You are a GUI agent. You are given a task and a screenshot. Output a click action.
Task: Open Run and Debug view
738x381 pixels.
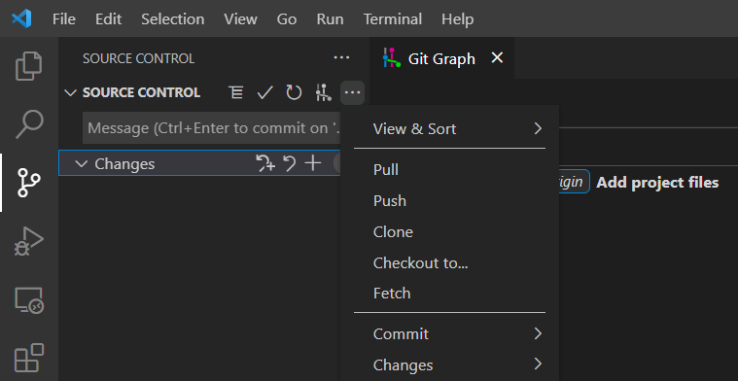[x=29, y=241]
